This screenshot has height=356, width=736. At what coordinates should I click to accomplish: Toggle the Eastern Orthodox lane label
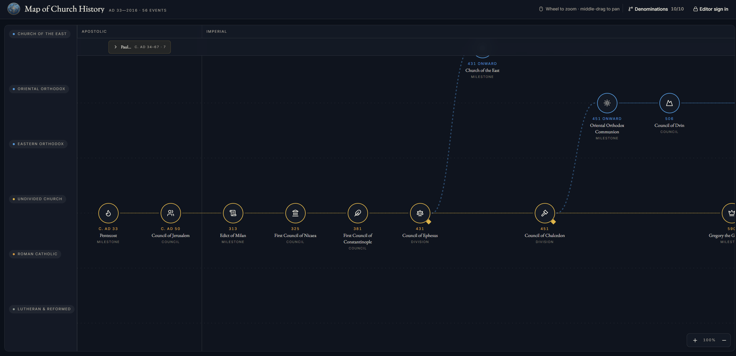[38, 144]
